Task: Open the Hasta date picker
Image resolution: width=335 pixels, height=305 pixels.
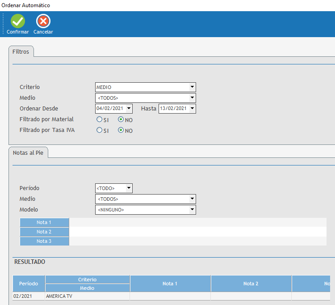Action: point(192,109)
